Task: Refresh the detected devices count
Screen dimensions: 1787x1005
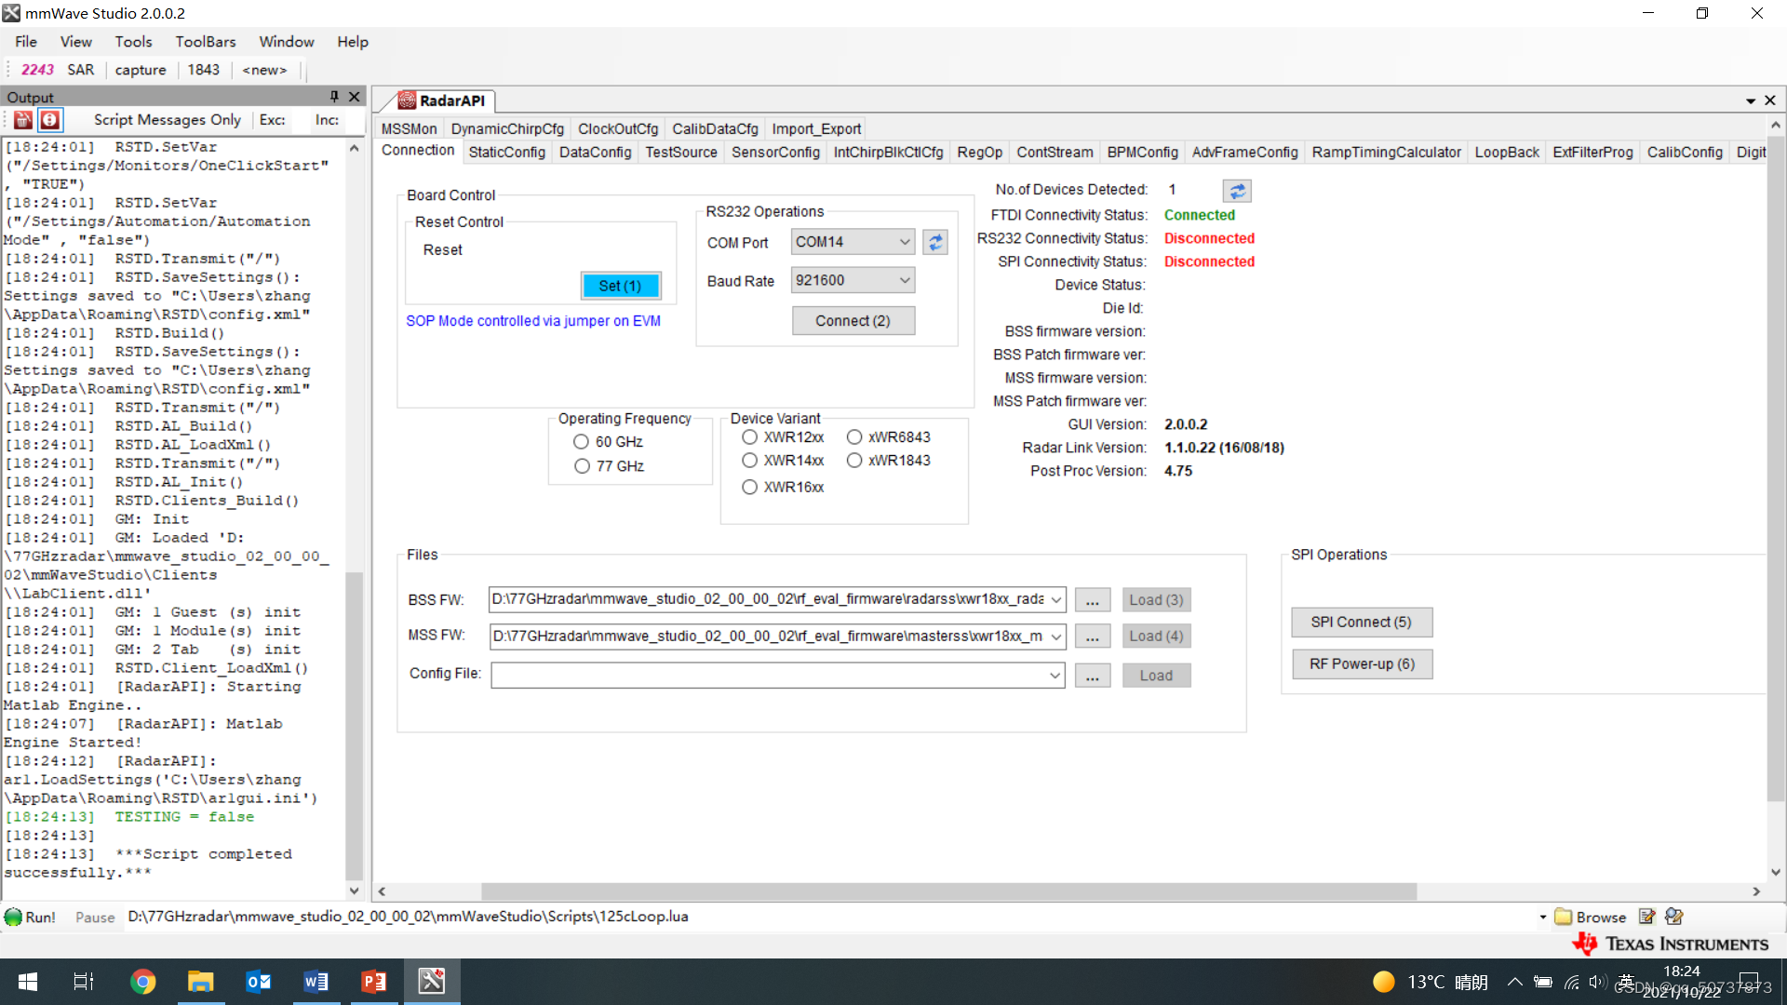Action: (x=1237, y=191)
